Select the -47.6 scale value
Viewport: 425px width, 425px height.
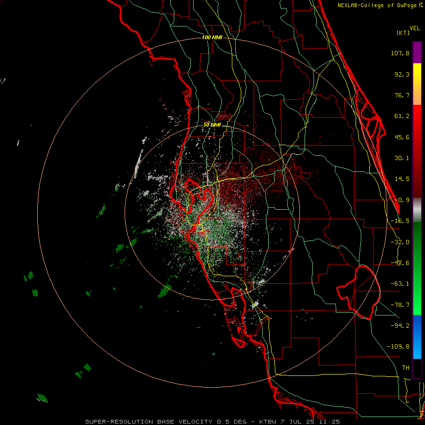400,263
